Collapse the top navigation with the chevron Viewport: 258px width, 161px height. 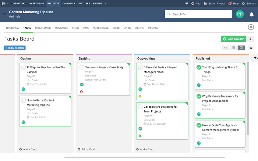[106, 3]
